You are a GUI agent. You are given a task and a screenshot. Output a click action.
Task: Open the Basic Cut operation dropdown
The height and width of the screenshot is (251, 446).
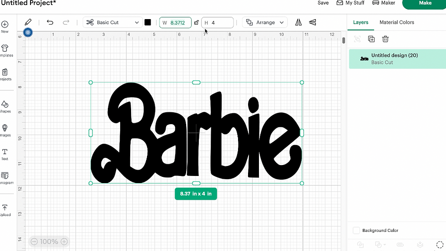[112, 22]
